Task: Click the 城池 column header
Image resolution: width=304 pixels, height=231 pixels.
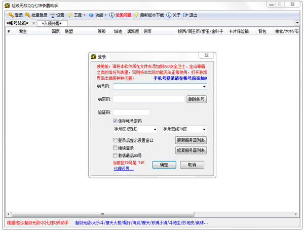Action: (x=118, y=31)
